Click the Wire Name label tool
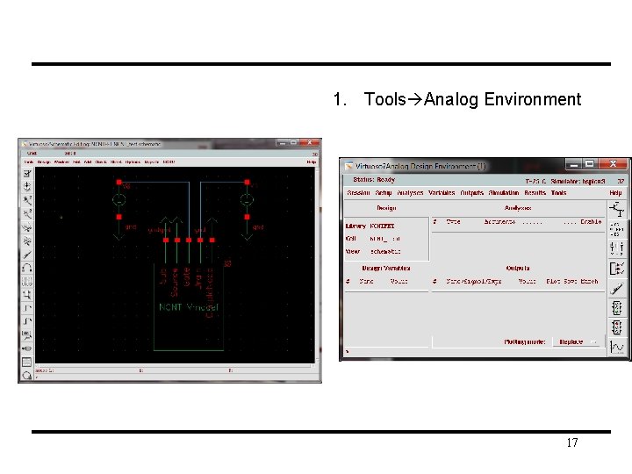 [27, 335]
